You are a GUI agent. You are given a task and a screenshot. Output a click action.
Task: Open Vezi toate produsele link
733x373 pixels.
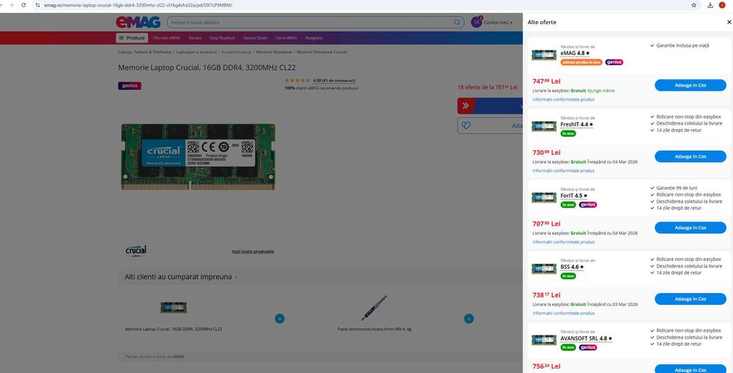click(253, 251)
